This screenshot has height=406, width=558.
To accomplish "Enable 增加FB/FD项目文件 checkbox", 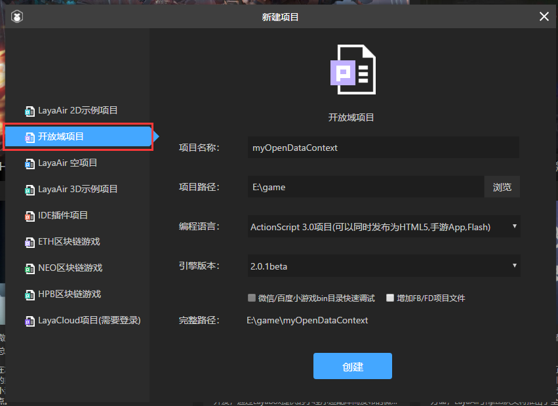I will 390,298.
